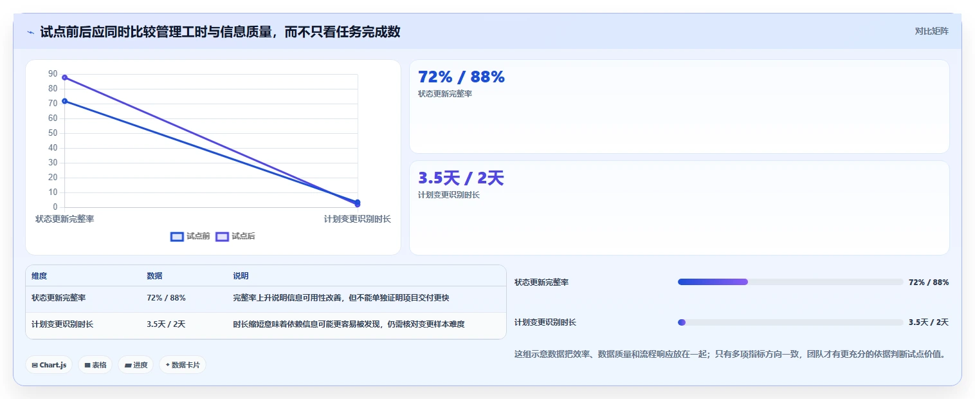Click the 3.5天 / 2天 KPI card value
Image resolution: width=975 pixels, height=399 pixels.
(461, 178)
